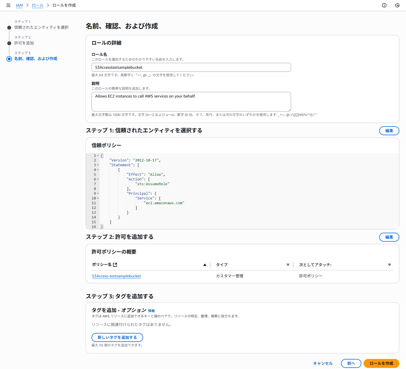Click the 許可ポリシー cell
The height and width of the screenshot is (369, 406).
[x=311, y=276]
